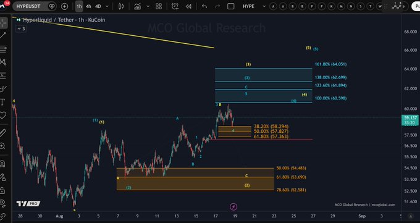
Task: Open the HYPEUSDT symbol search
Action: (28, 6)
